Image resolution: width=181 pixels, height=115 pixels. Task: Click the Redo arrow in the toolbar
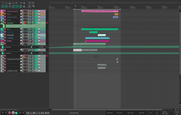tap(20, 3)
